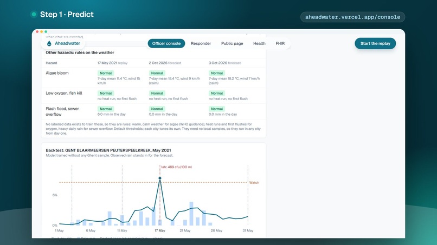Click the 17 May axis label on chart
437x245 pixels.
pyautogui.click(x=160, y=230)
